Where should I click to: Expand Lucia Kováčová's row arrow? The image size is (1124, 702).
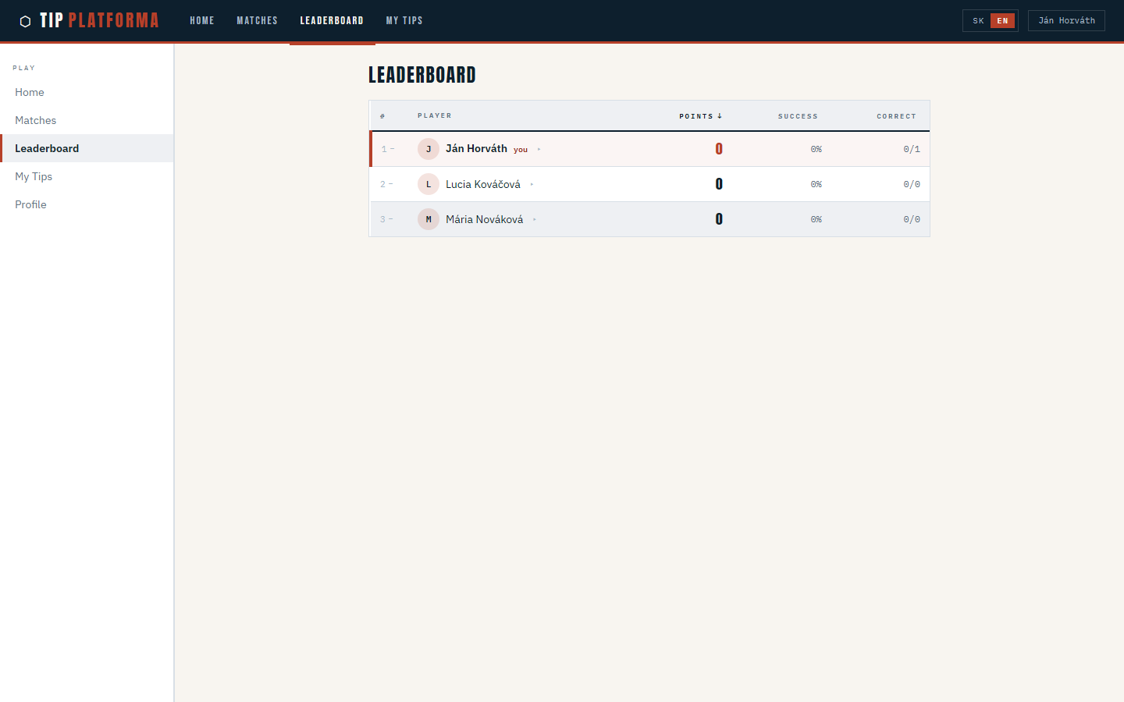(532, 184)
